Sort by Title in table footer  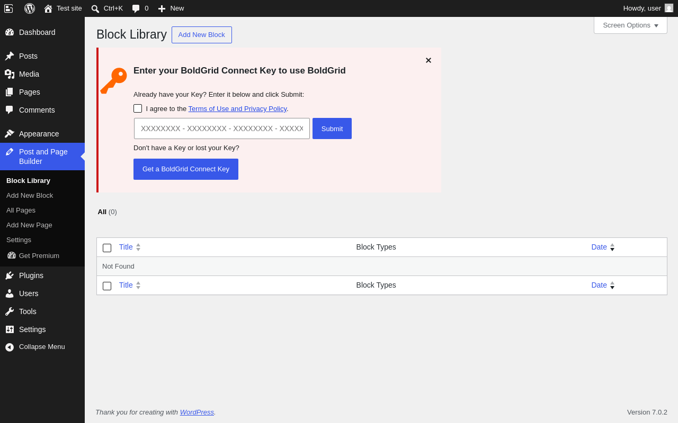(x=126, y=285)
